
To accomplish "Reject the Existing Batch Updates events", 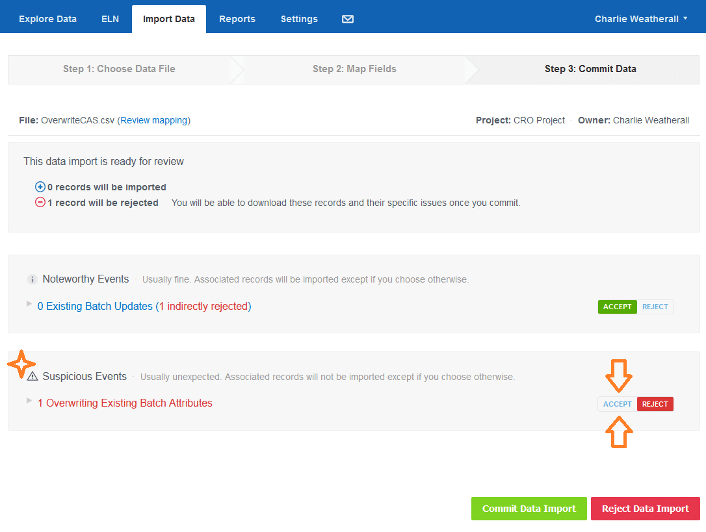I will [655, 307].
